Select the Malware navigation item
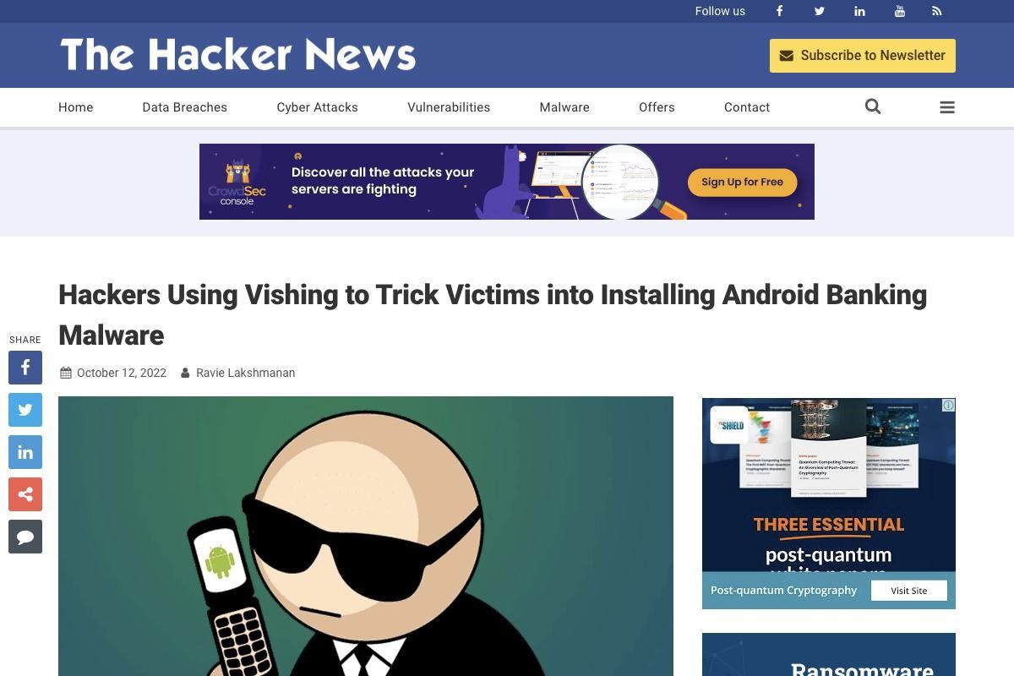1014x676 pixels. [x=564, y=107]
